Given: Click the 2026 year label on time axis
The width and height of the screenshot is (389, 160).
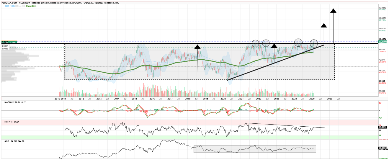Looking at the screenshot, I should [330, 99].
